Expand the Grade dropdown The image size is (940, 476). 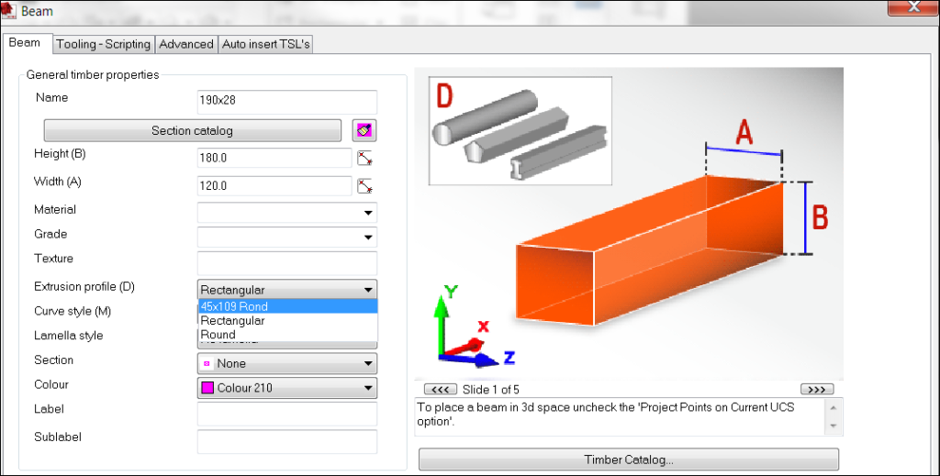tap(368, 238)
